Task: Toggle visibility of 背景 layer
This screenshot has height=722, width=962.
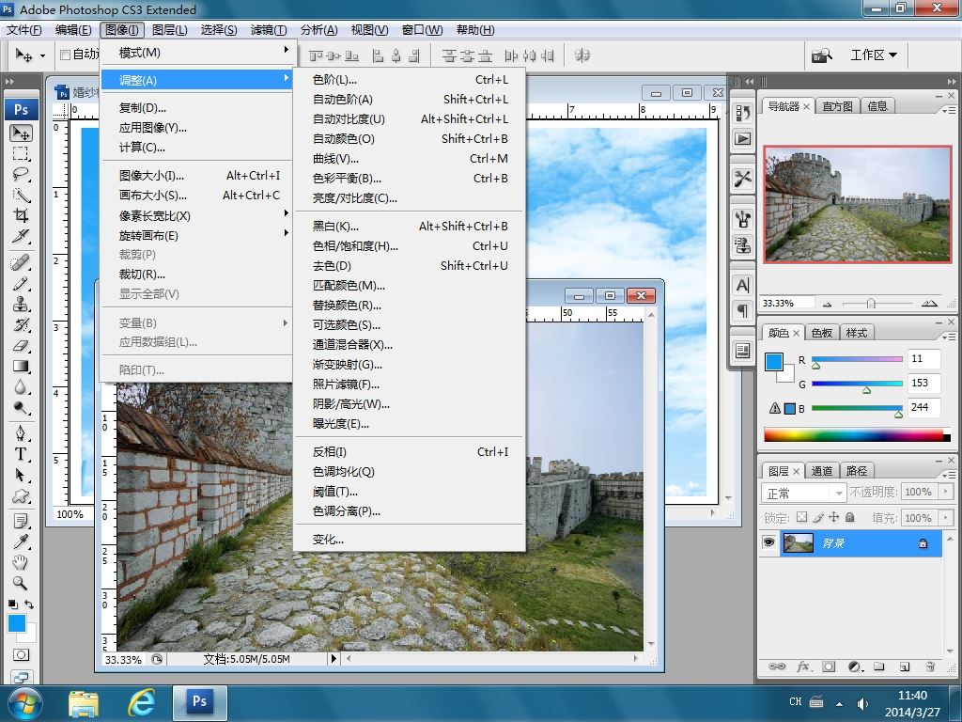Action: click(x=768, y=542)
